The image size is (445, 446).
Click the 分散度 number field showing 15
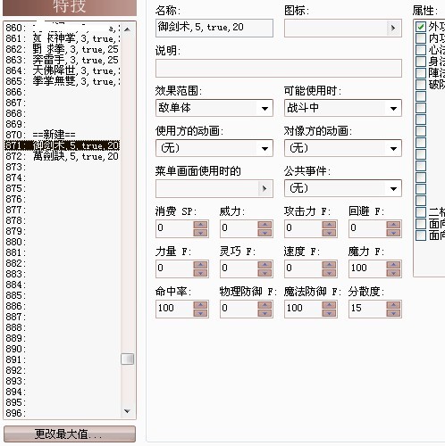(367, 309)
